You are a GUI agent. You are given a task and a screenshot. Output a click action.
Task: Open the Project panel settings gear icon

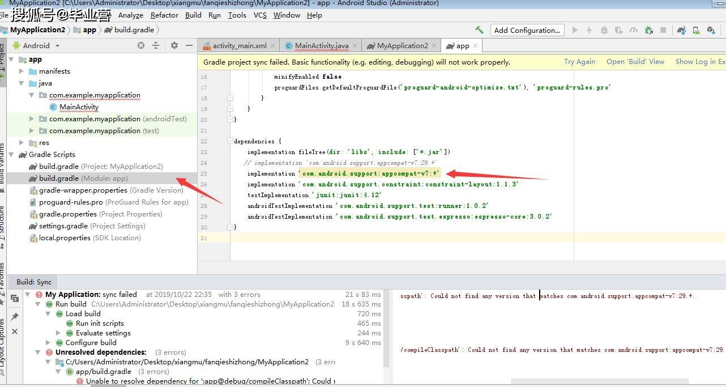pos(174,46)
